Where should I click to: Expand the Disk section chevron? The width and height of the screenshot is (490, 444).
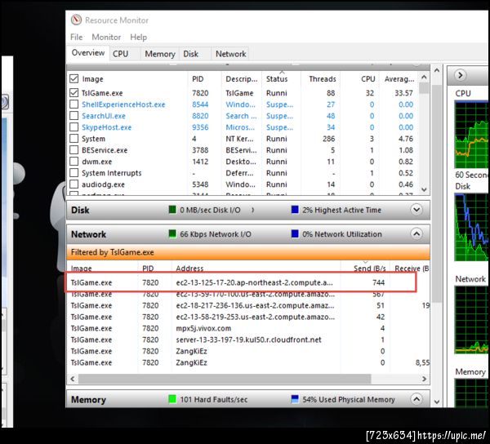pyautogui.click(x=416, y=210)
